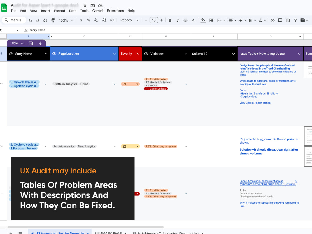Screen dimensions: 312x234
Task: Open the Roboto font dropdown
Action: click(129, 20)
